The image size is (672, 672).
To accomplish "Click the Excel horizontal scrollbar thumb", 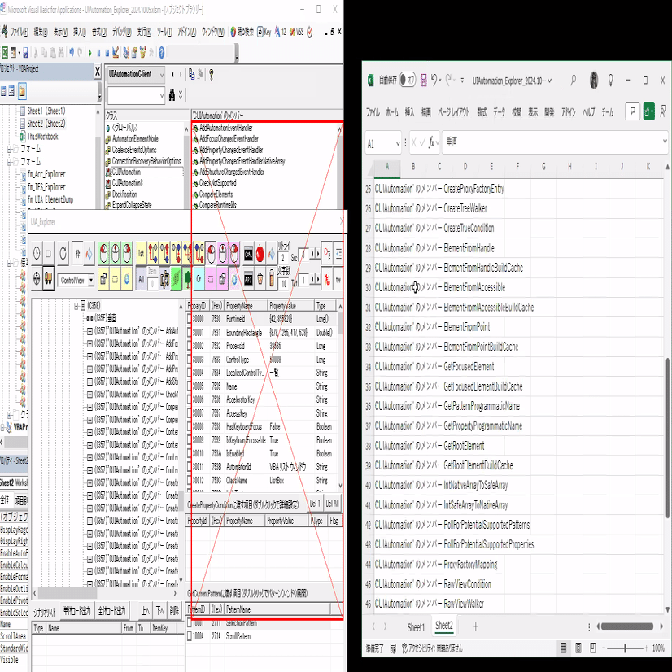I will pyautogui.click(x=626, y=626).
